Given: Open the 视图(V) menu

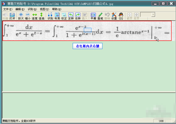Looking at the screenshot, I should coord(45,9).
